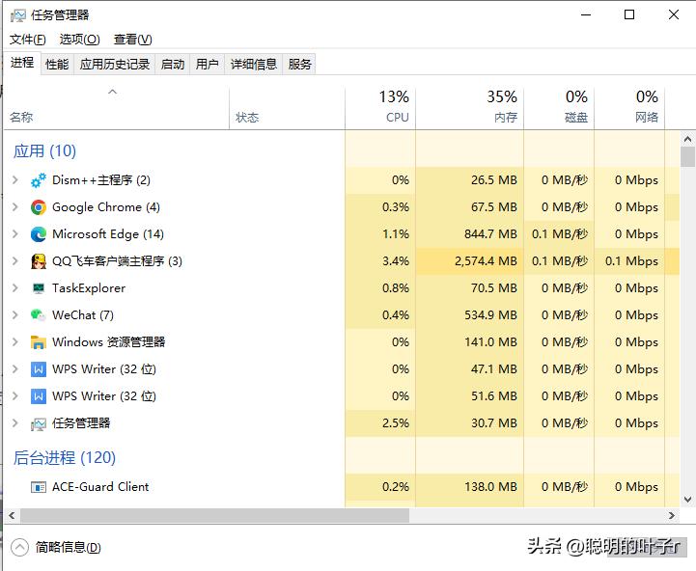Select the 进程 tab
The width and height of the screenshot is (696, 571).
[x=22, y=63]
